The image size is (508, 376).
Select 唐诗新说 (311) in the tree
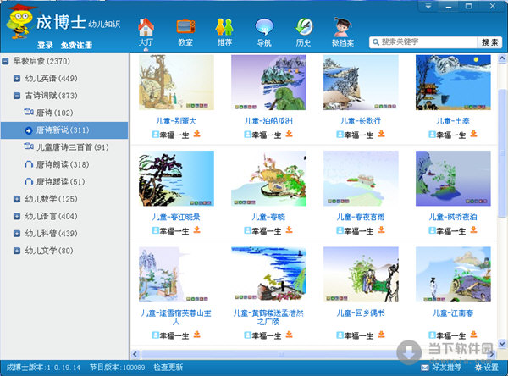pos(64,130)
